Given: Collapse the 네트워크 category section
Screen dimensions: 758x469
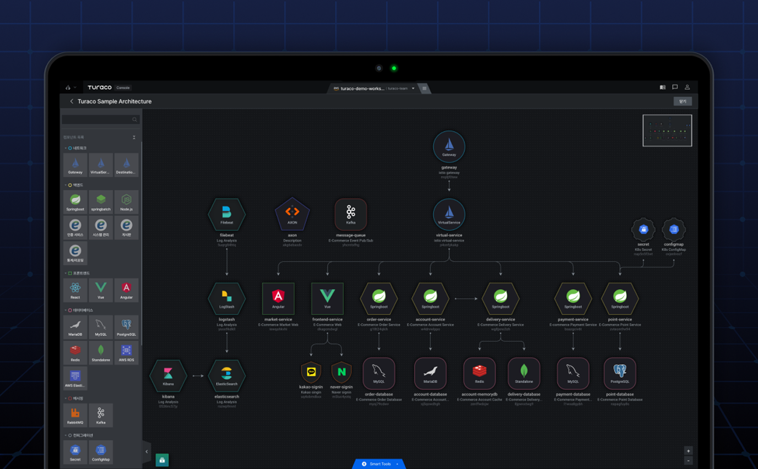Looking at the screenshot, I should pos(66,148).
